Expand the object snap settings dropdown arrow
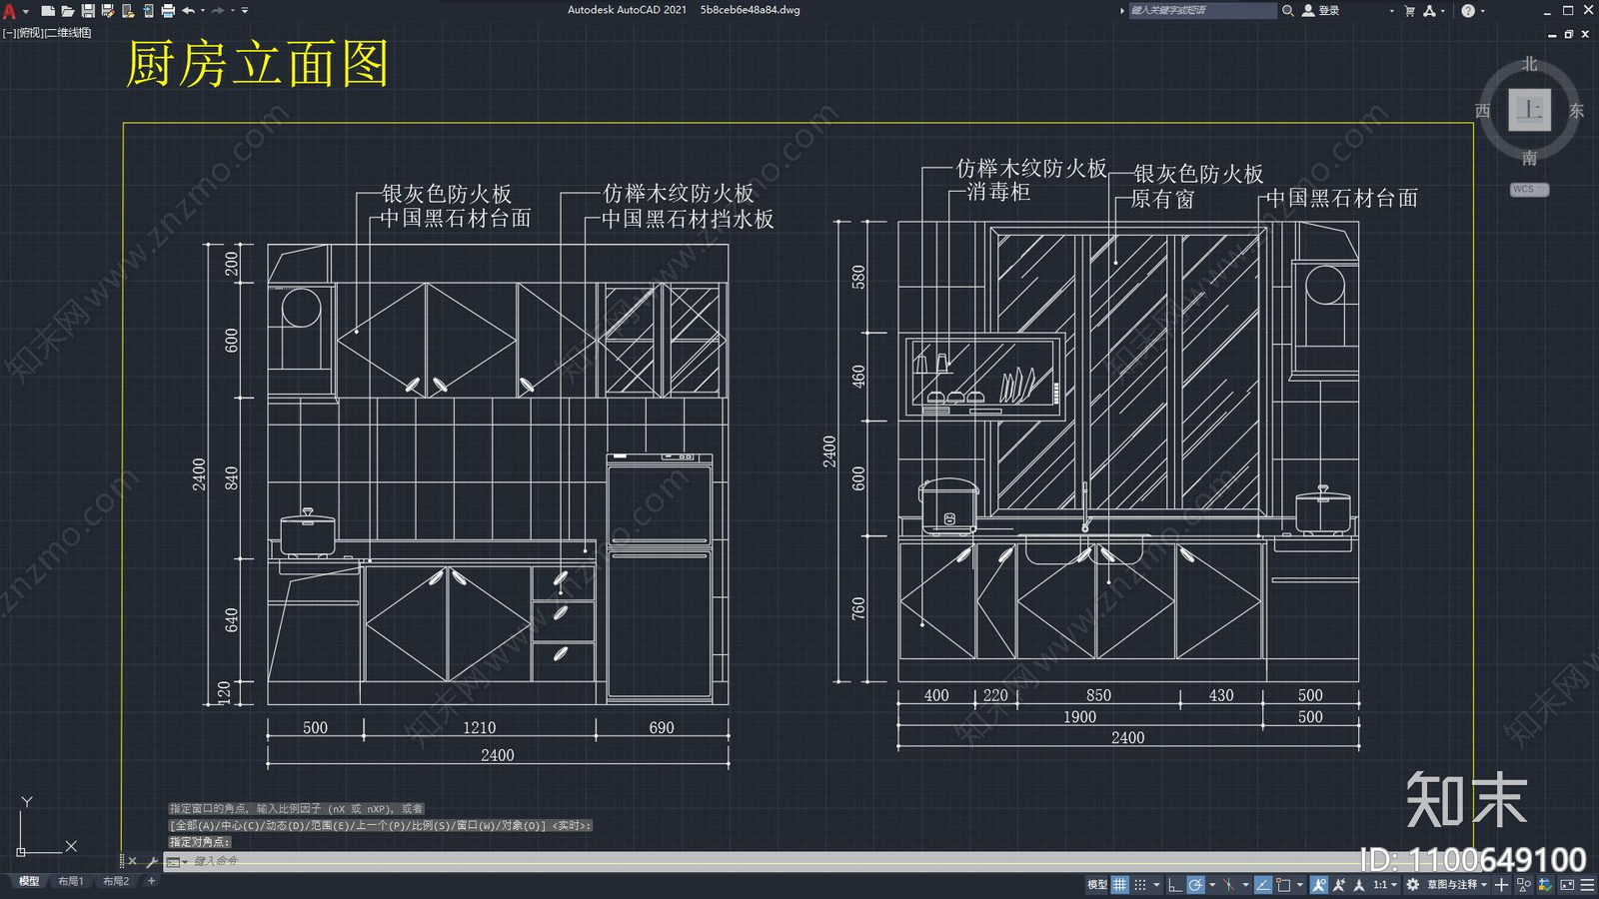 click(1300, 884)
